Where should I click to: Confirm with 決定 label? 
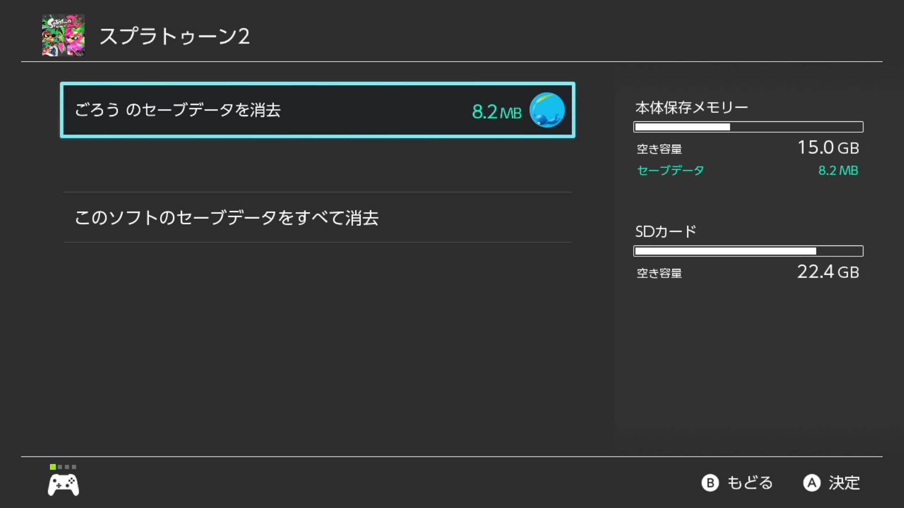(x=844, y=483)
